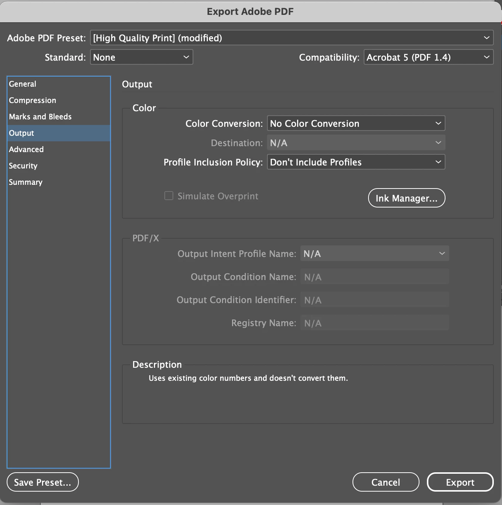
Task: Select the Summary category
Action: 59,182
